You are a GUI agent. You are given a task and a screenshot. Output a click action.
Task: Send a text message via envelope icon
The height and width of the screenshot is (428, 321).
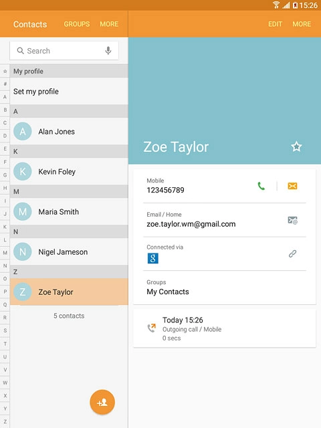click(x=292, y=186)
